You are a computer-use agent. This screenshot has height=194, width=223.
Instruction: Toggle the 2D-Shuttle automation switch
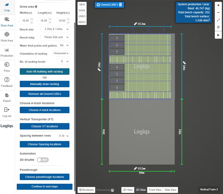point(43,160)
